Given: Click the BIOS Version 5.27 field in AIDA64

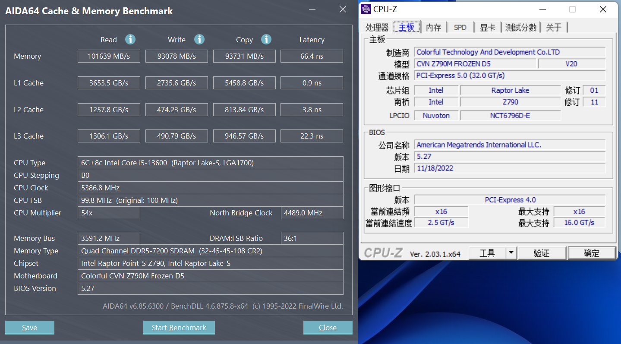Looking at the screenshot, I should [211, 288].
